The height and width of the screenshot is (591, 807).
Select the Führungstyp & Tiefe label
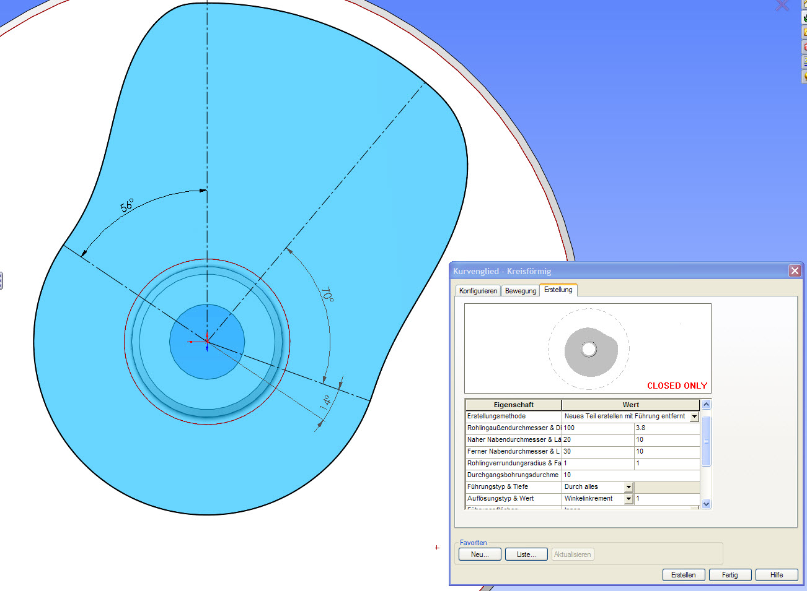513,487
